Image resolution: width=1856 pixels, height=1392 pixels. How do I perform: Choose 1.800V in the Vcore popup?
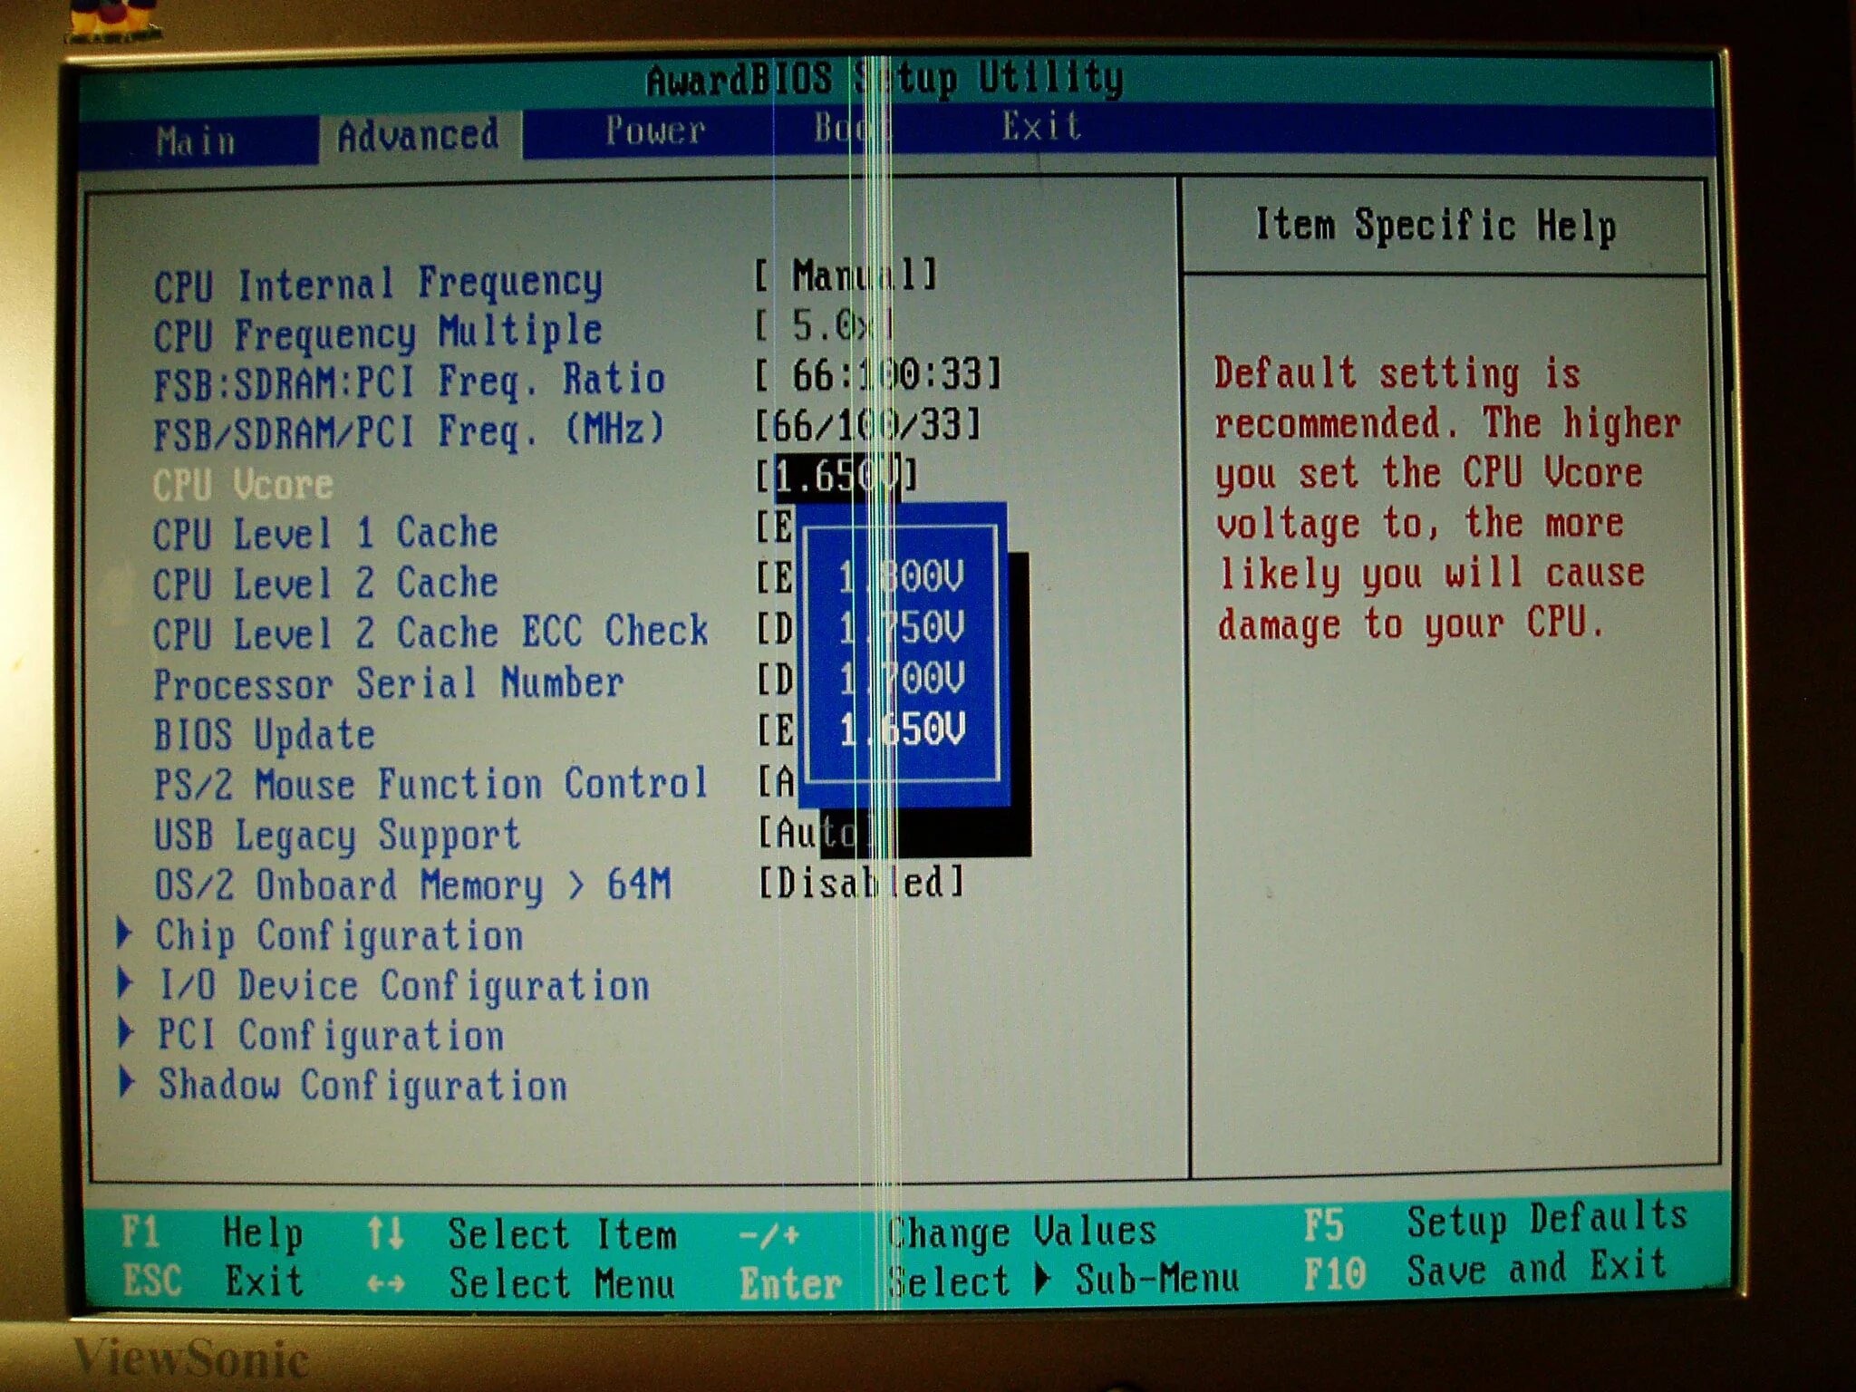pyautogui.click(x=903, y=577)
